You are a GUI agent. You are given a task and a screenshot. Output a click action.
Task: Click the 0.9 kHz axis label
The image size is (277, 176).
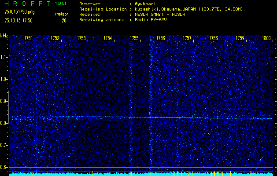point(4,101)
